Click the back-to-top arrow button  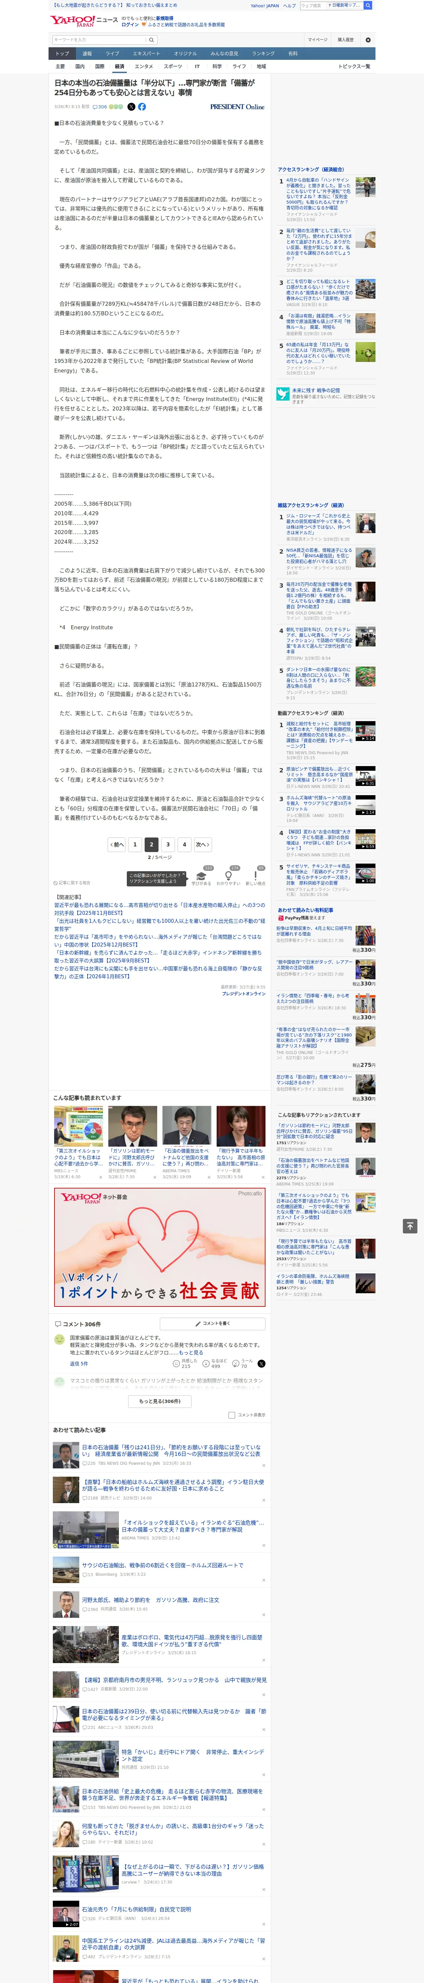click(410, 1226)
